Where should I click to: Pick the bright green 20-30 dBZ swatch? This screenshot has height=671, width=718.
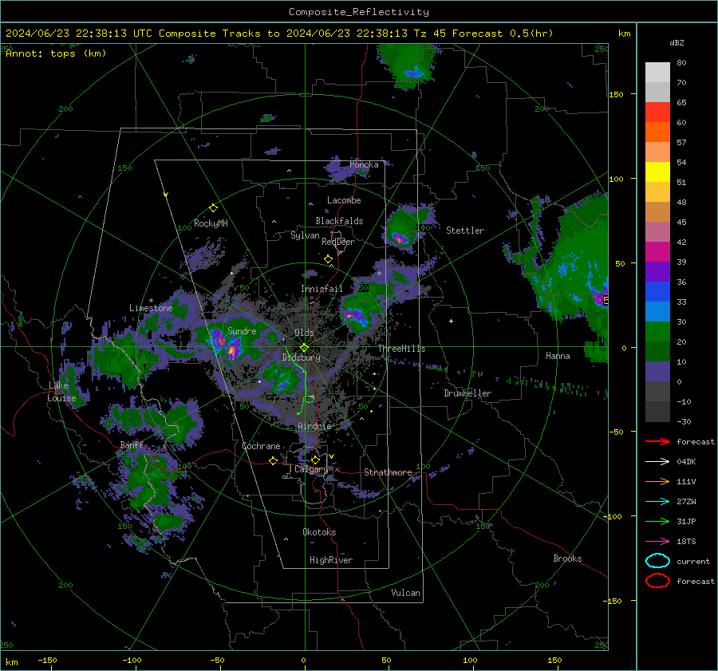pyautogui.click(x=657, y=332)
